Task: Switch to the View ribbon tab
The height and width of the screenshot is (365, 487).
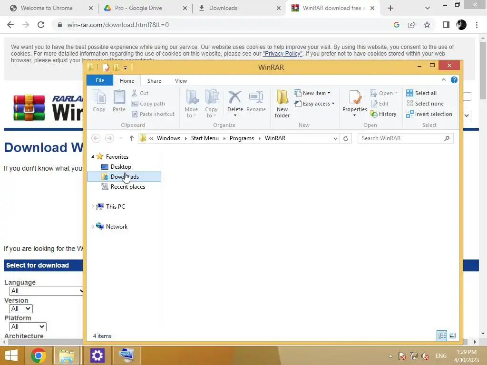Action: (181, 81)
